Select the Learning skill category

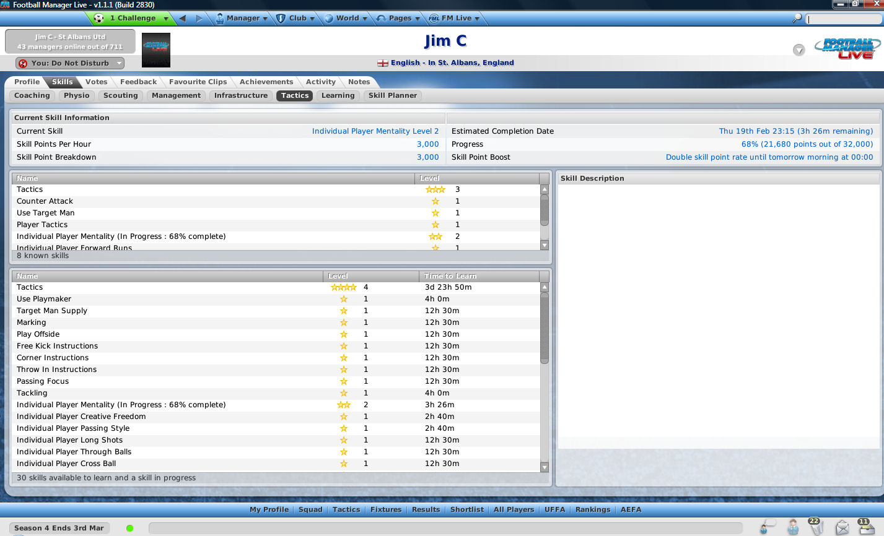pyautogui.click(x=338, y=95)
